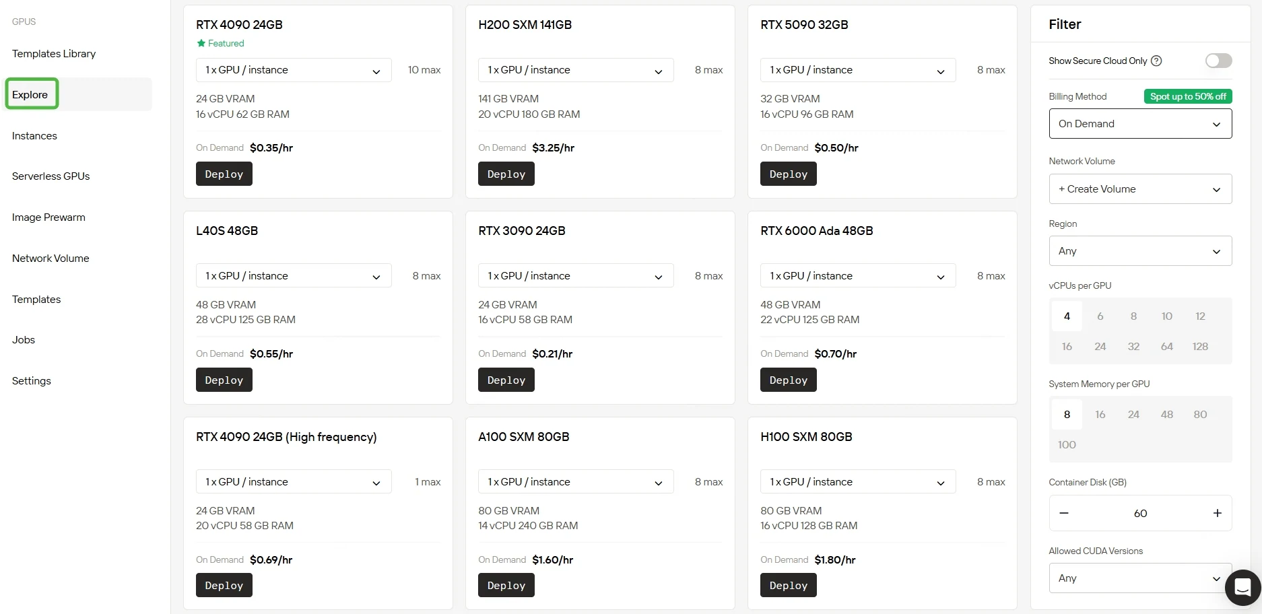
Task: Open the Region dropdown
Action: 1140,251
